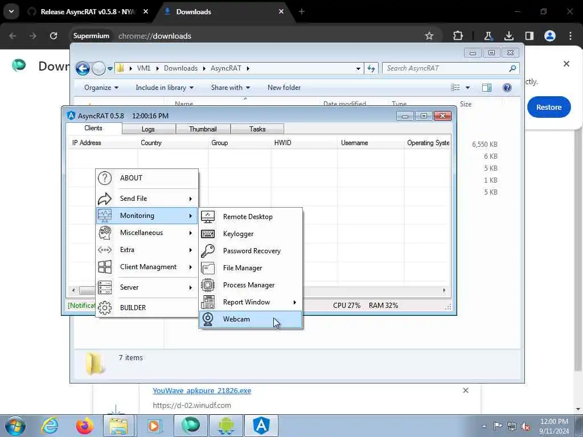Show hidden icons in system tray
Image resolution: width=583 pixels, height=437 pixels.
point(484,426)
